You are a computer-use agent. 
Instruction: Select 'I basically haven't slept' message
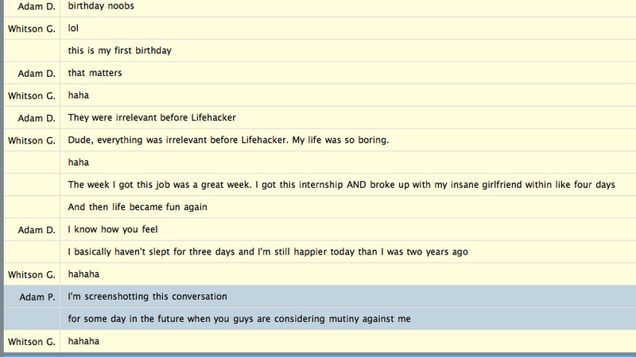268,251
